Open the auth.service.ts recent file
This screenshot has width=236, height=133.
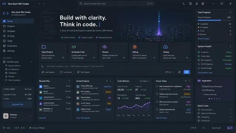55,98
